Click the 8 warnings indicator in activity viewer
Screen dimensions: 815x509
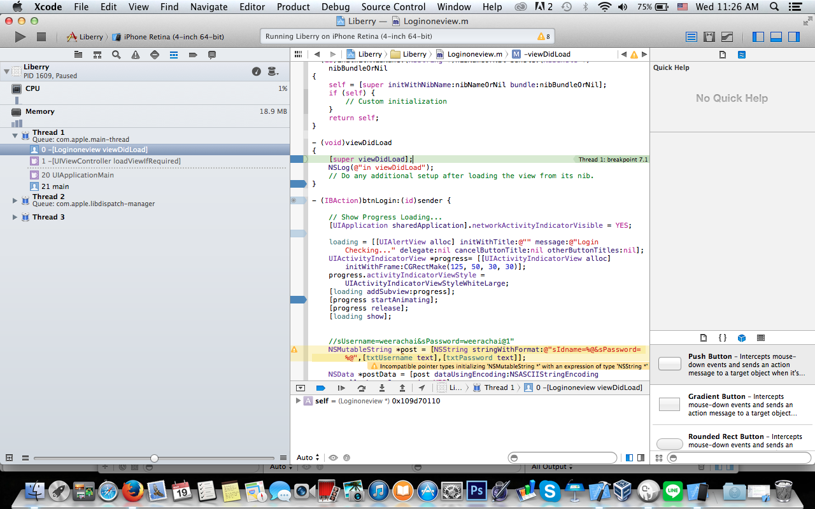pos(544,37)
